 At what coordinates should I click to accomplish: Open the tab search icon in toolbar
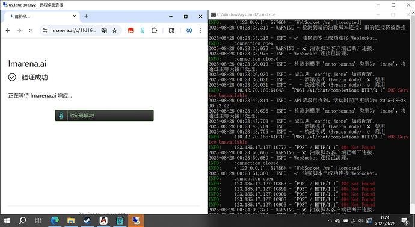tap(172, 31)
